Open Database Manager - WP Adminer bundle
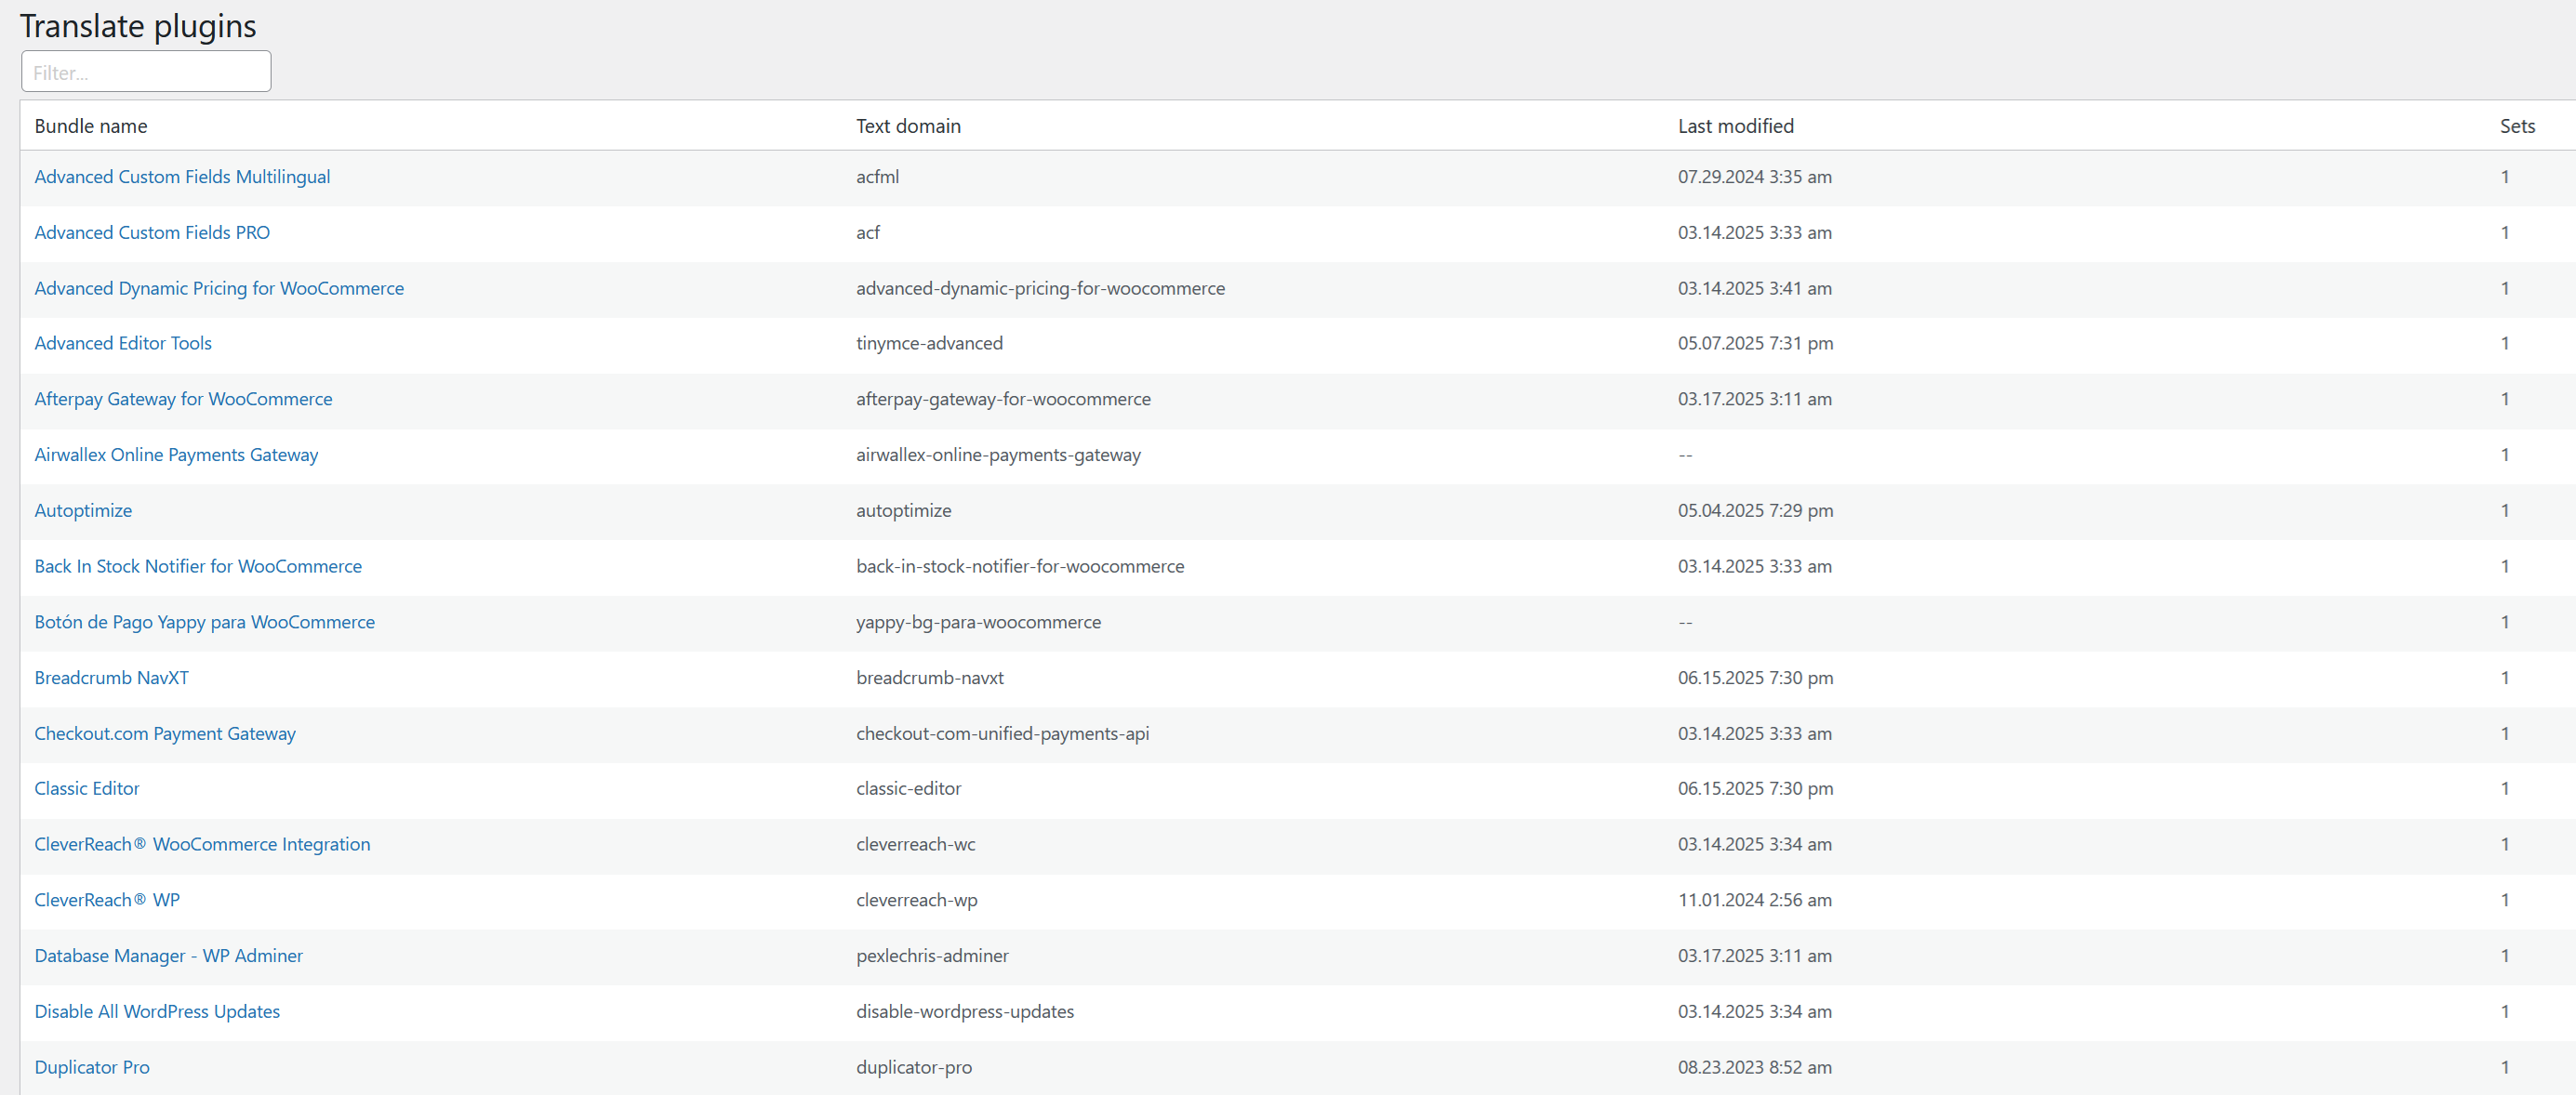 pyautogui.click(x=169, y=956)
